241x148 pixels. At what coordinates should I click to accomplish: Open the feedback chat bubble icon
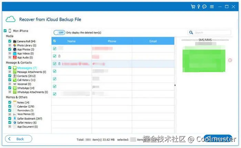click(x=205, y=7)
